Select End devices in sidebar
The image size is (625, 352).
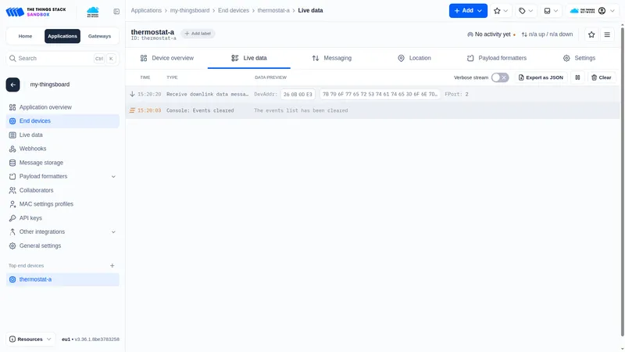point(62,121)
